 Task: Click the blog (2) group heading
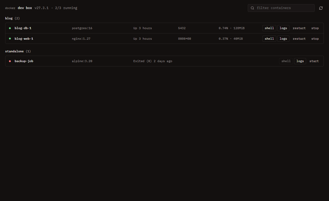click(12, 18)
